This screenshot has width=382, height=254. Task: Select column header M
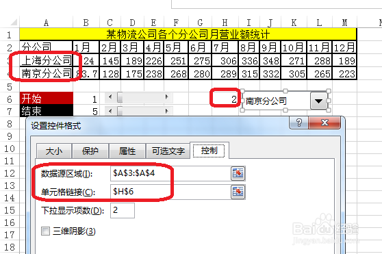344,23
